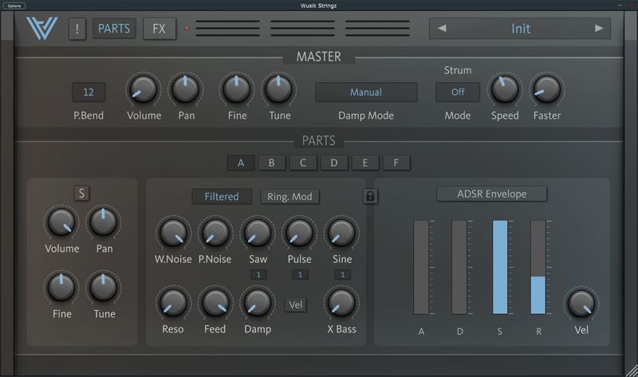Click the X Bass knob

(341, 302)
